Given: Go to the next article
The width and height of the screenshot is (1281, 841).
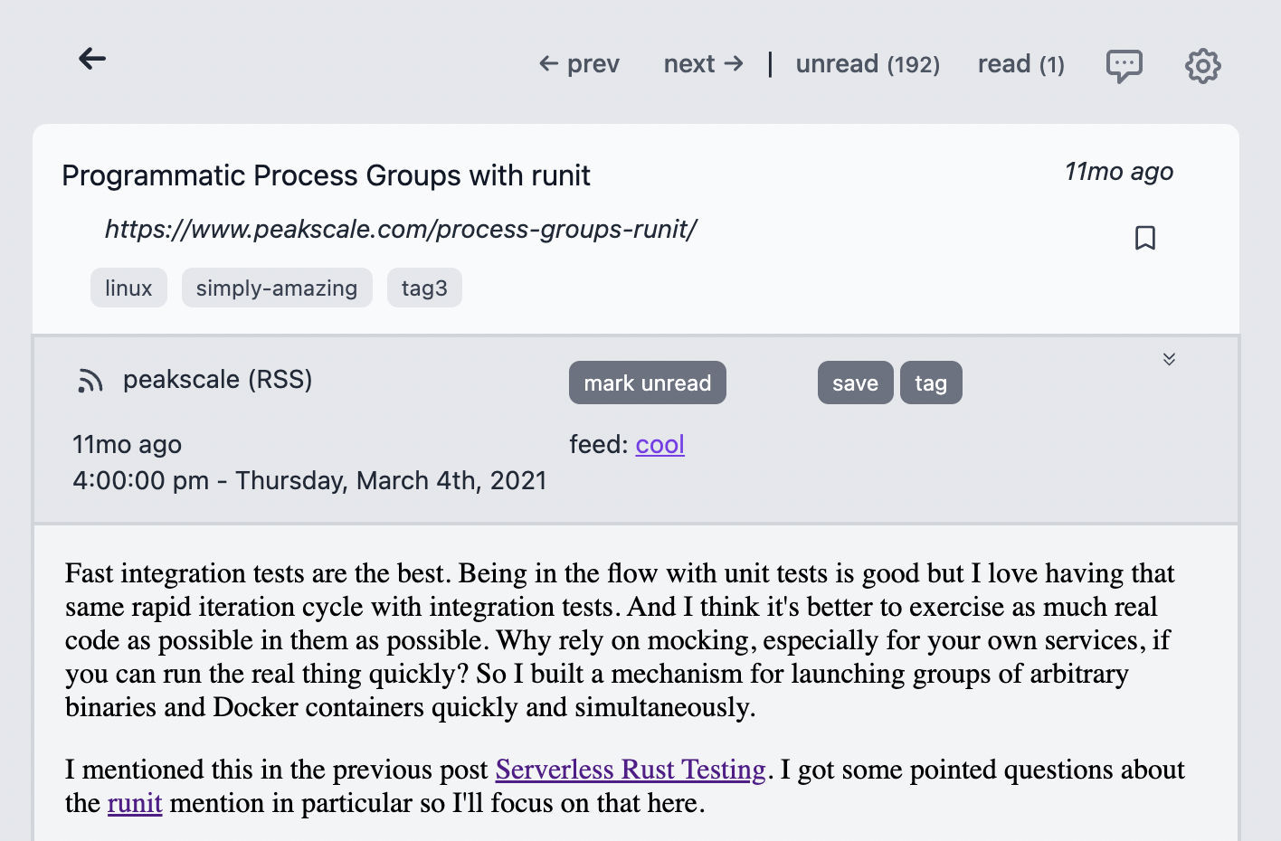Looking at the screenshot, I should point(704,64).
